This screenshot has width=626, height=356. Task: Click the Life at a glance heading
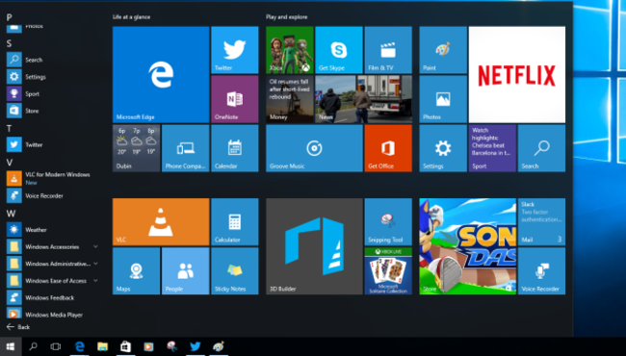131,16
